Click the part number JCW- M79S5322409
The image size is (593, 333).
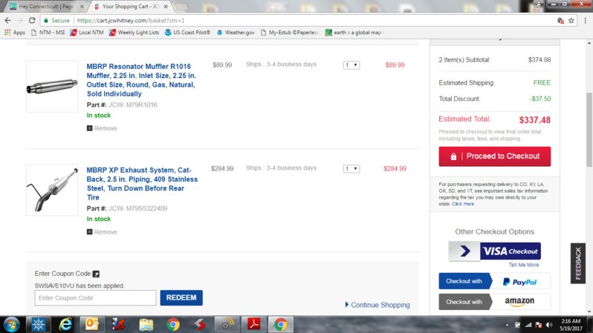coord(137,208)
